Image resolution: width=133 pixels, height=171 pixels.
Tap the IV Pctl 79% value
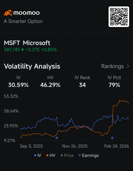114,85
